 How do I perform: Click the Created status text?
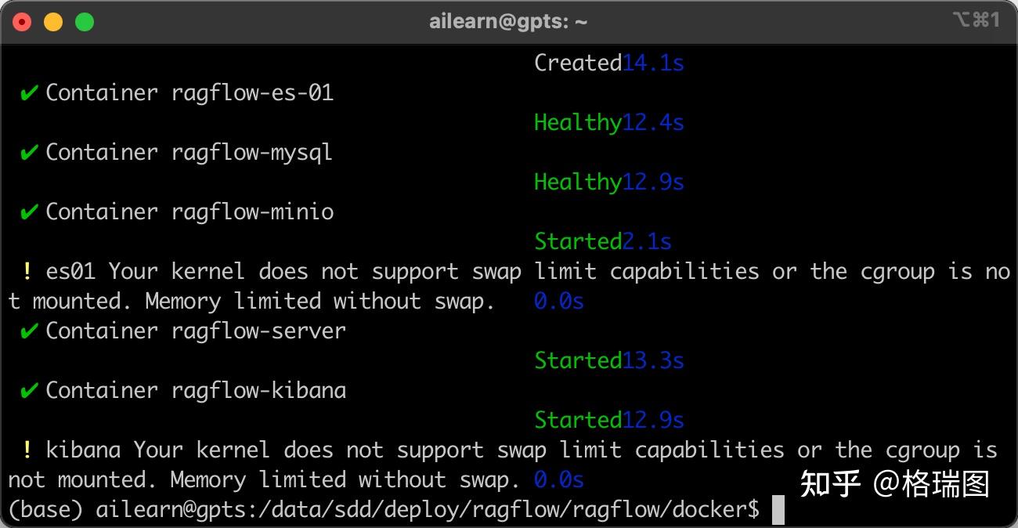click(578, 63)
